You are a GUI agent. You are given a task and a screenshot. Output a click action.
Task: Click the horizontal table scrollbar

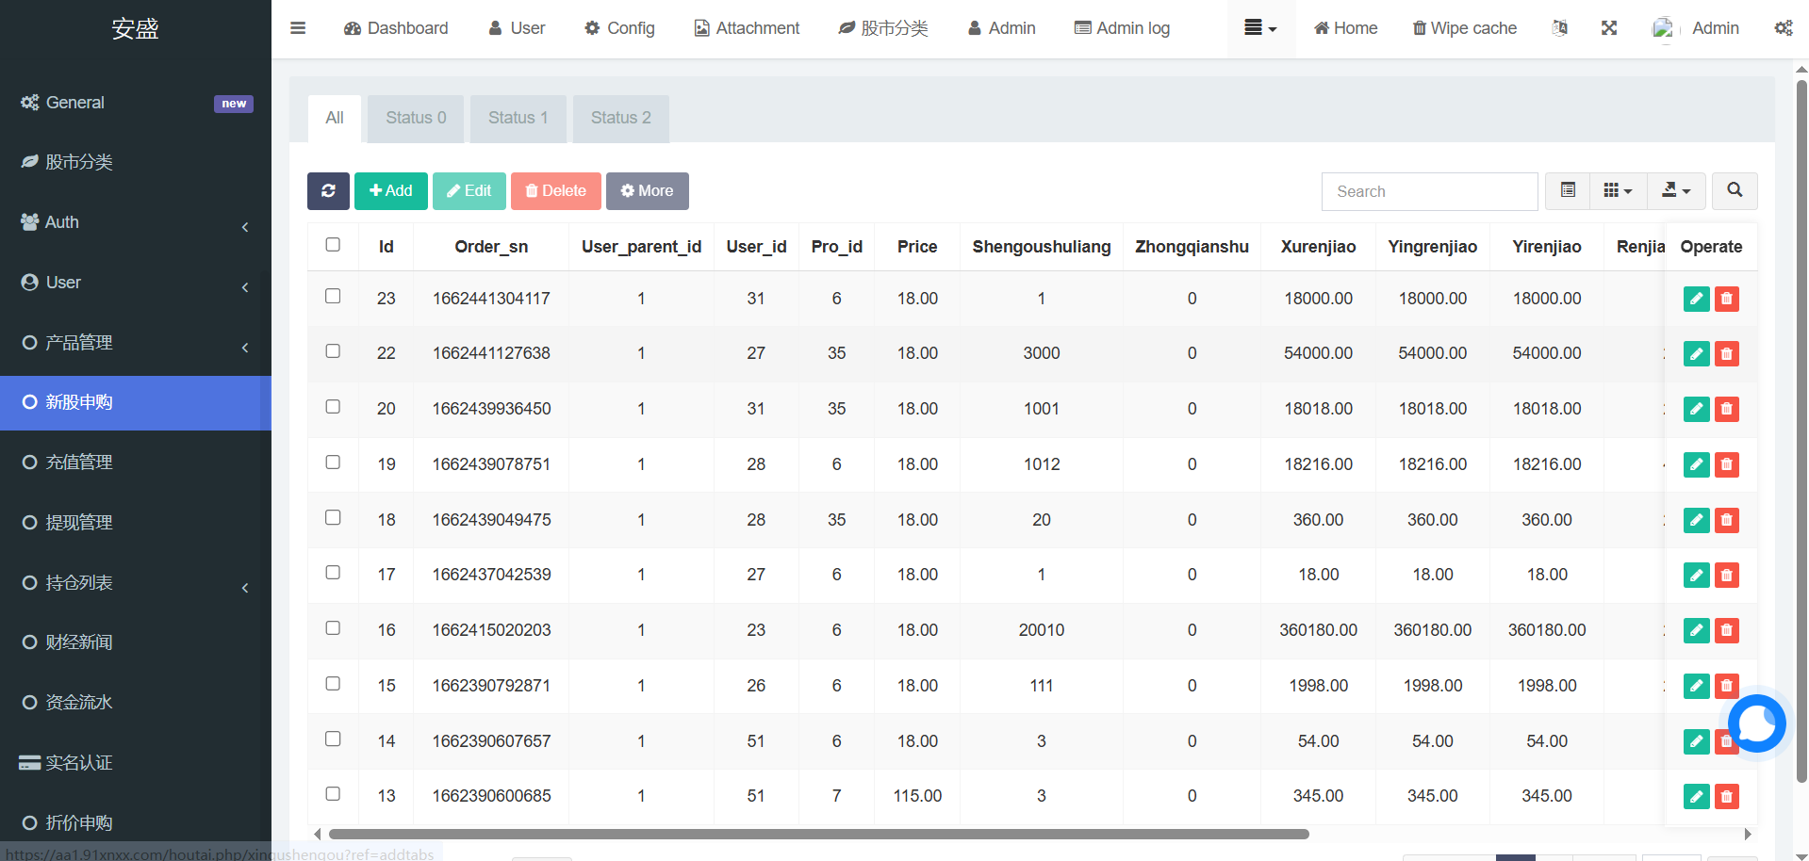click(818, 834)
